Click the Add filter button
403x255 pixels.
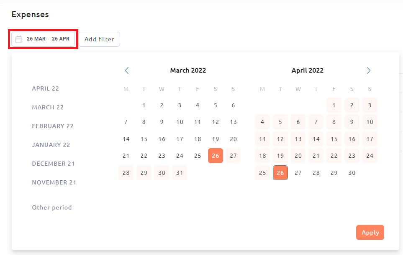coord(99,39)
